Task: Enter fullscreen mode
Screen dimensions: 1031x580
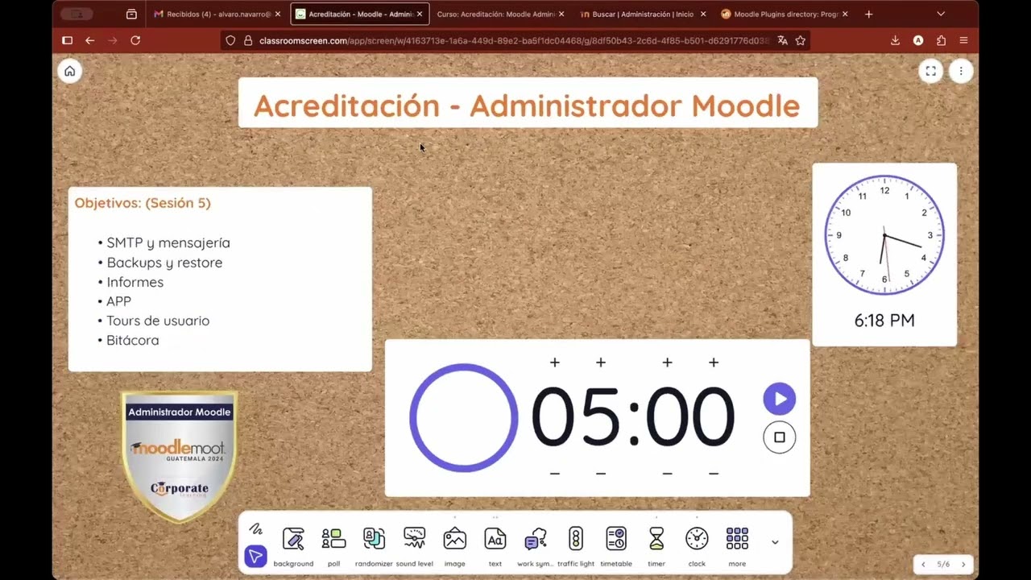Action: coord(930,71)
